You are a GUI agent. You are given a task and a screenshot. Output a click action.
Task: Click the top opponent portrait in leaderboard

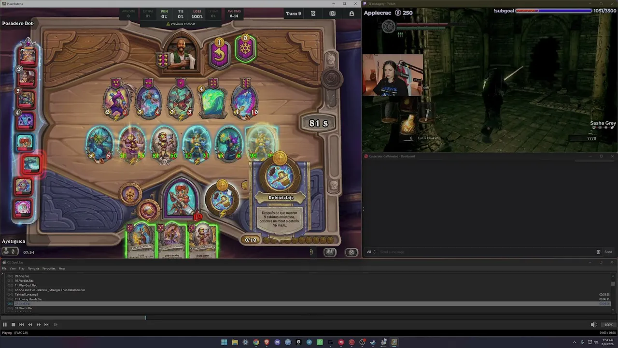pyautogui.click(x=27, y=55)
